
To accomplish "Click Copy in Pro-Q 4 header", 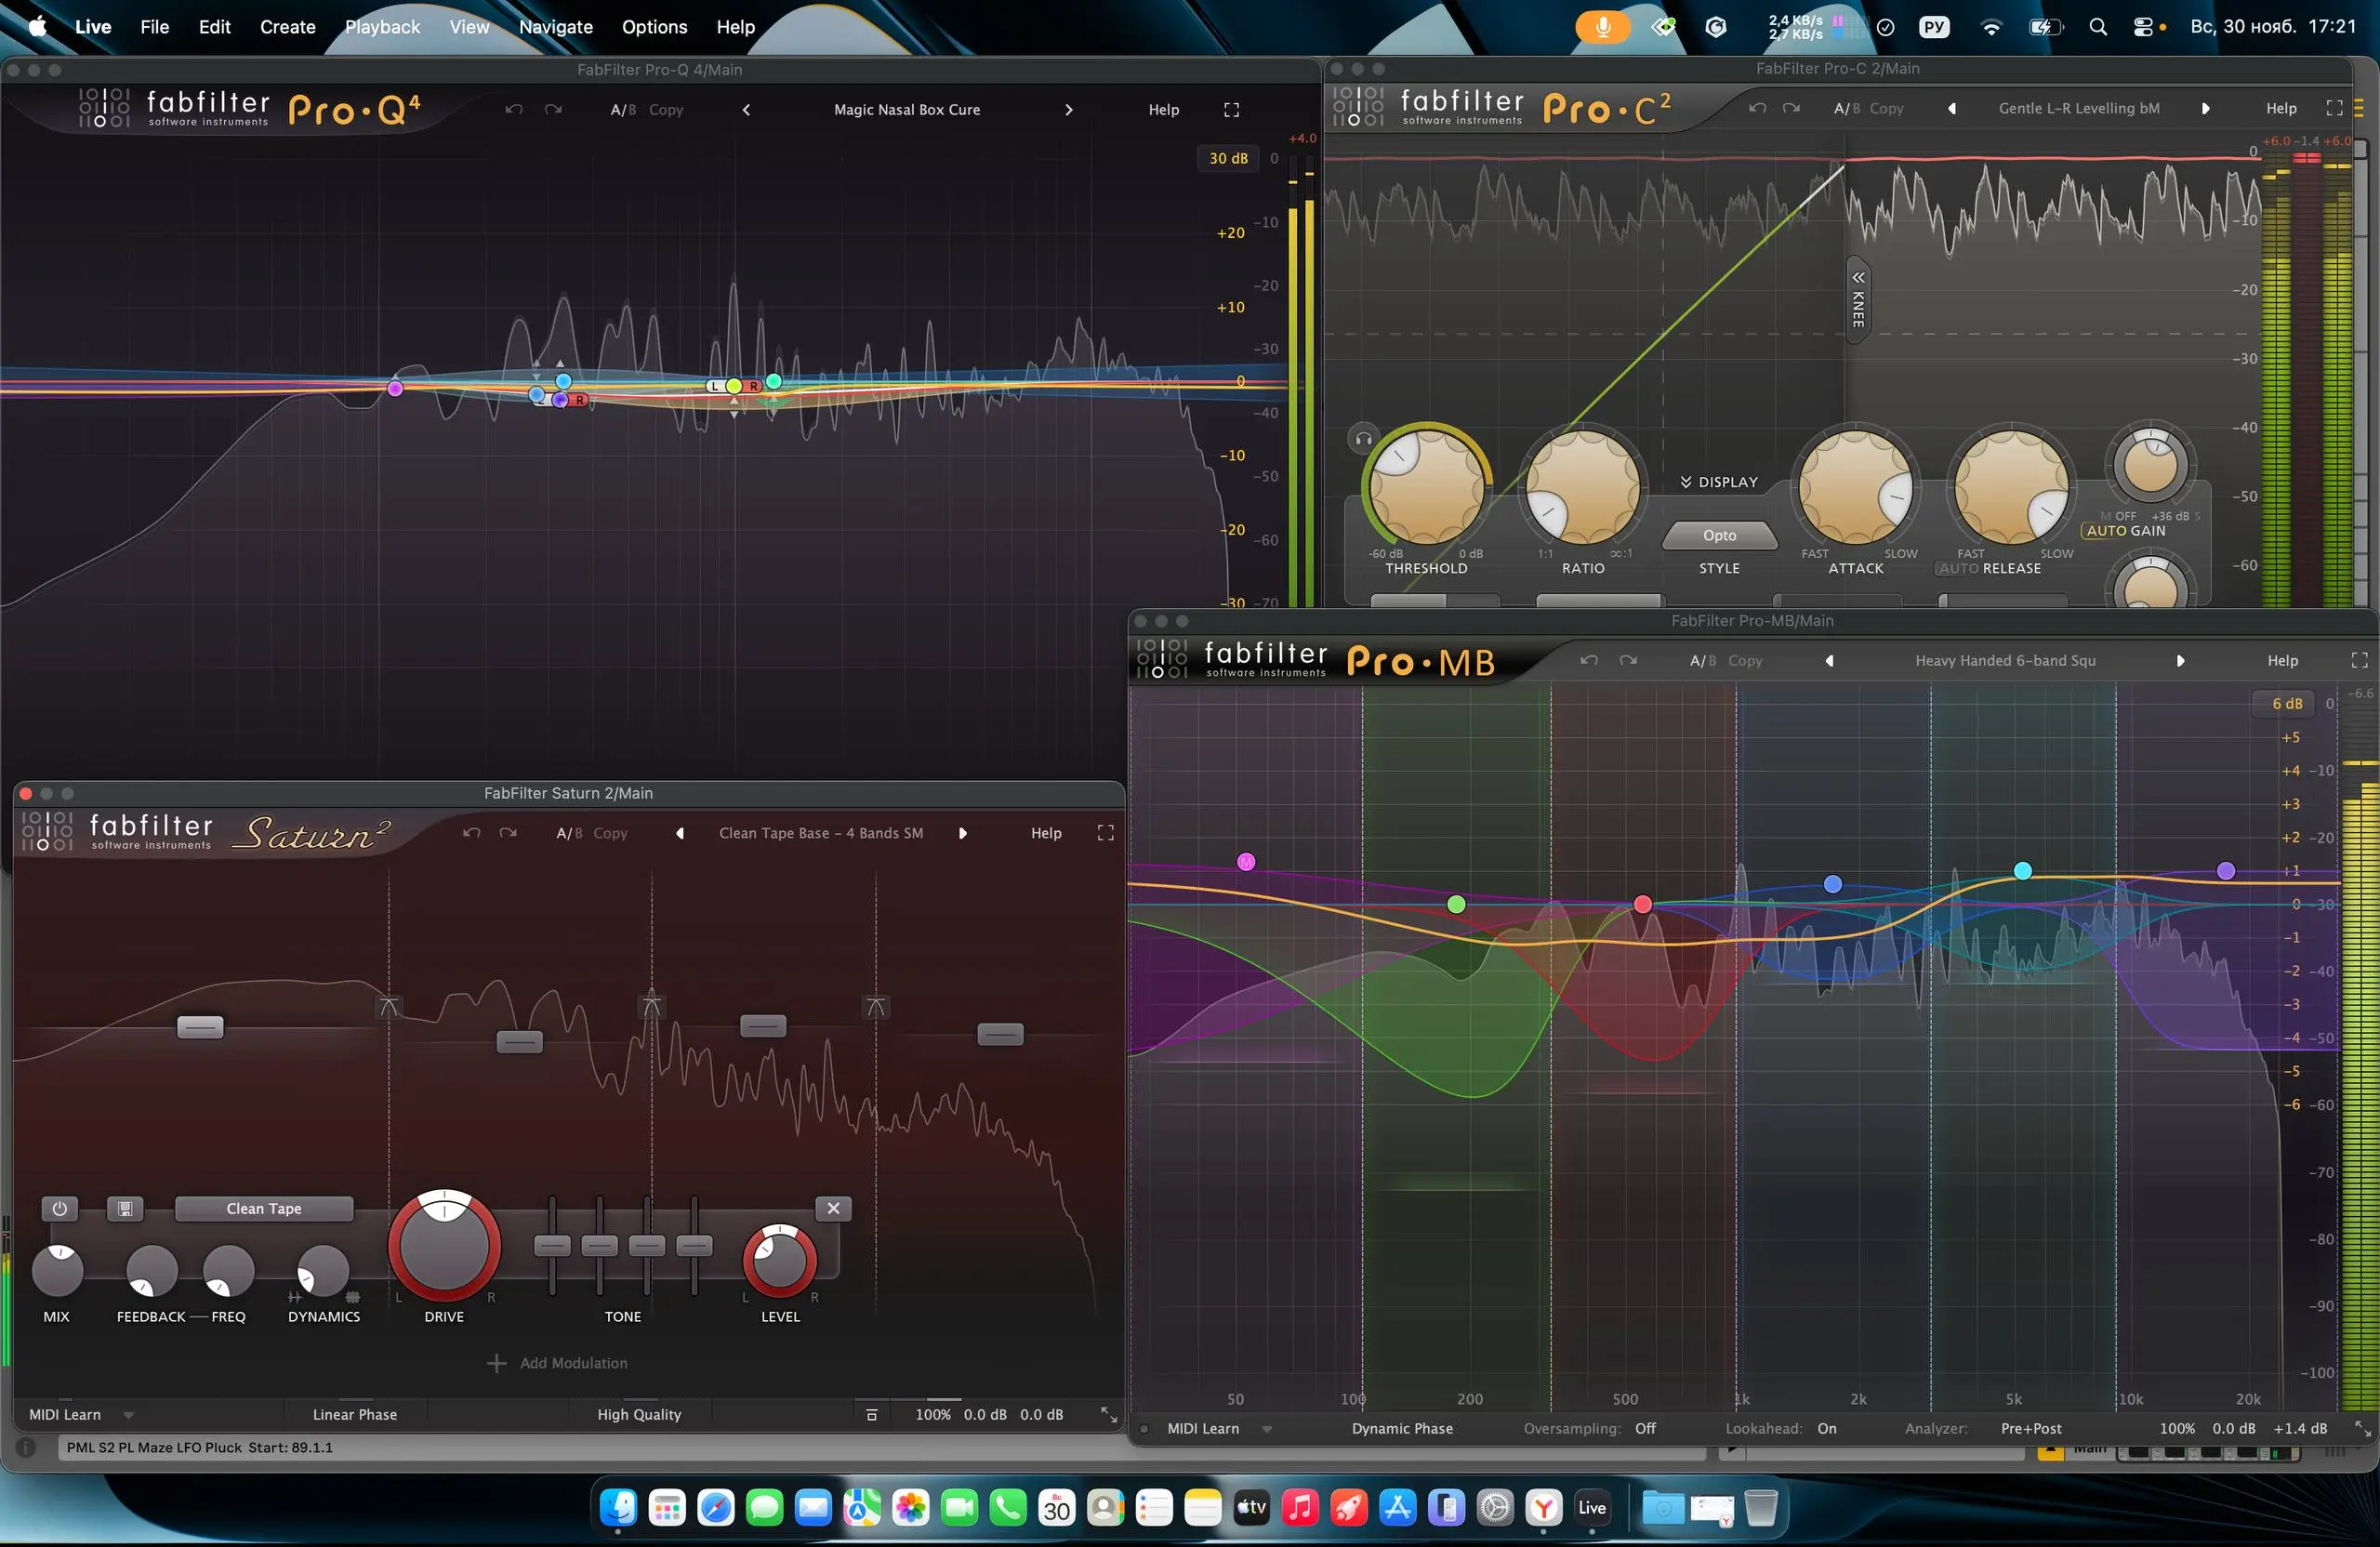I will click(x=666, y=110).
